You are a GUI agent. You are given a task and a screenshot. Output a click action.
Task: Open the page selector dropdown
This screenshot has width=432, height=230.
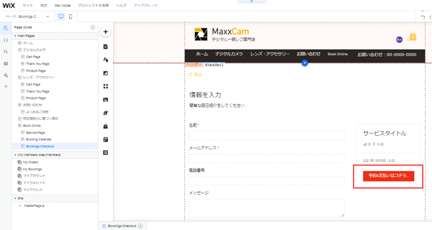[x=27, y=16]
